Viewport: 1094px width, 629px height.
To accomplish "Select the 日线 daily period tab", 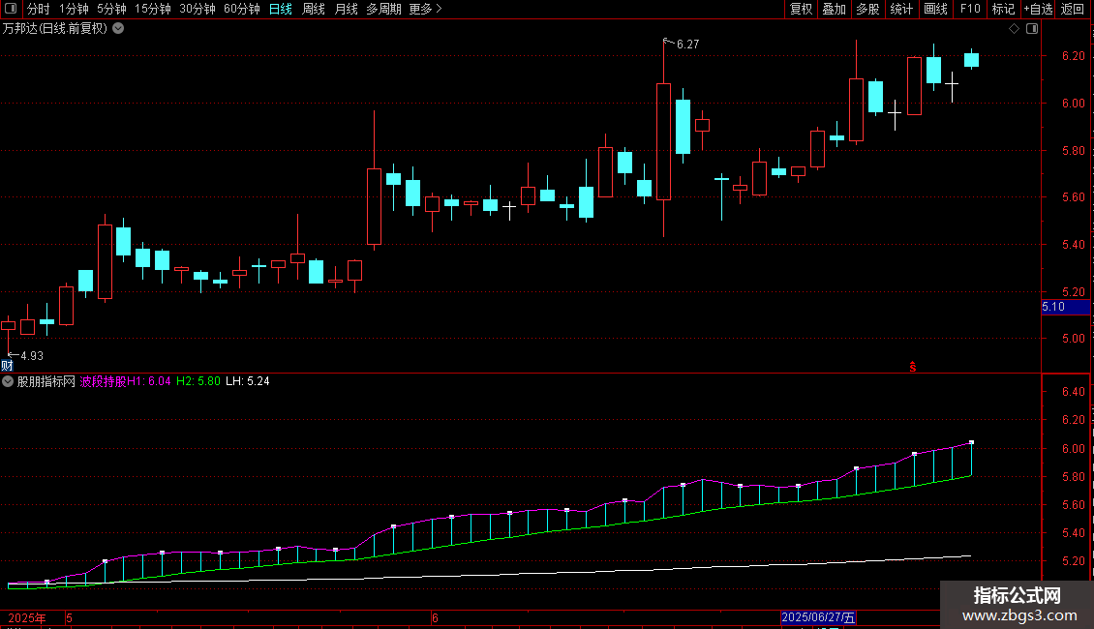I will pos(281,9).
